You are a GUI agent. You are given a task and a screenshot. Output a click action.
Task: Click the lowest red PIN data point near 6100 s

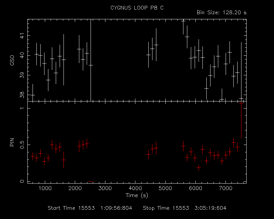[x=199, y=168]
